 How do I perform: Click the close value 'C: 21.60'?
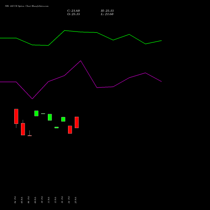(x=73, y=11)
